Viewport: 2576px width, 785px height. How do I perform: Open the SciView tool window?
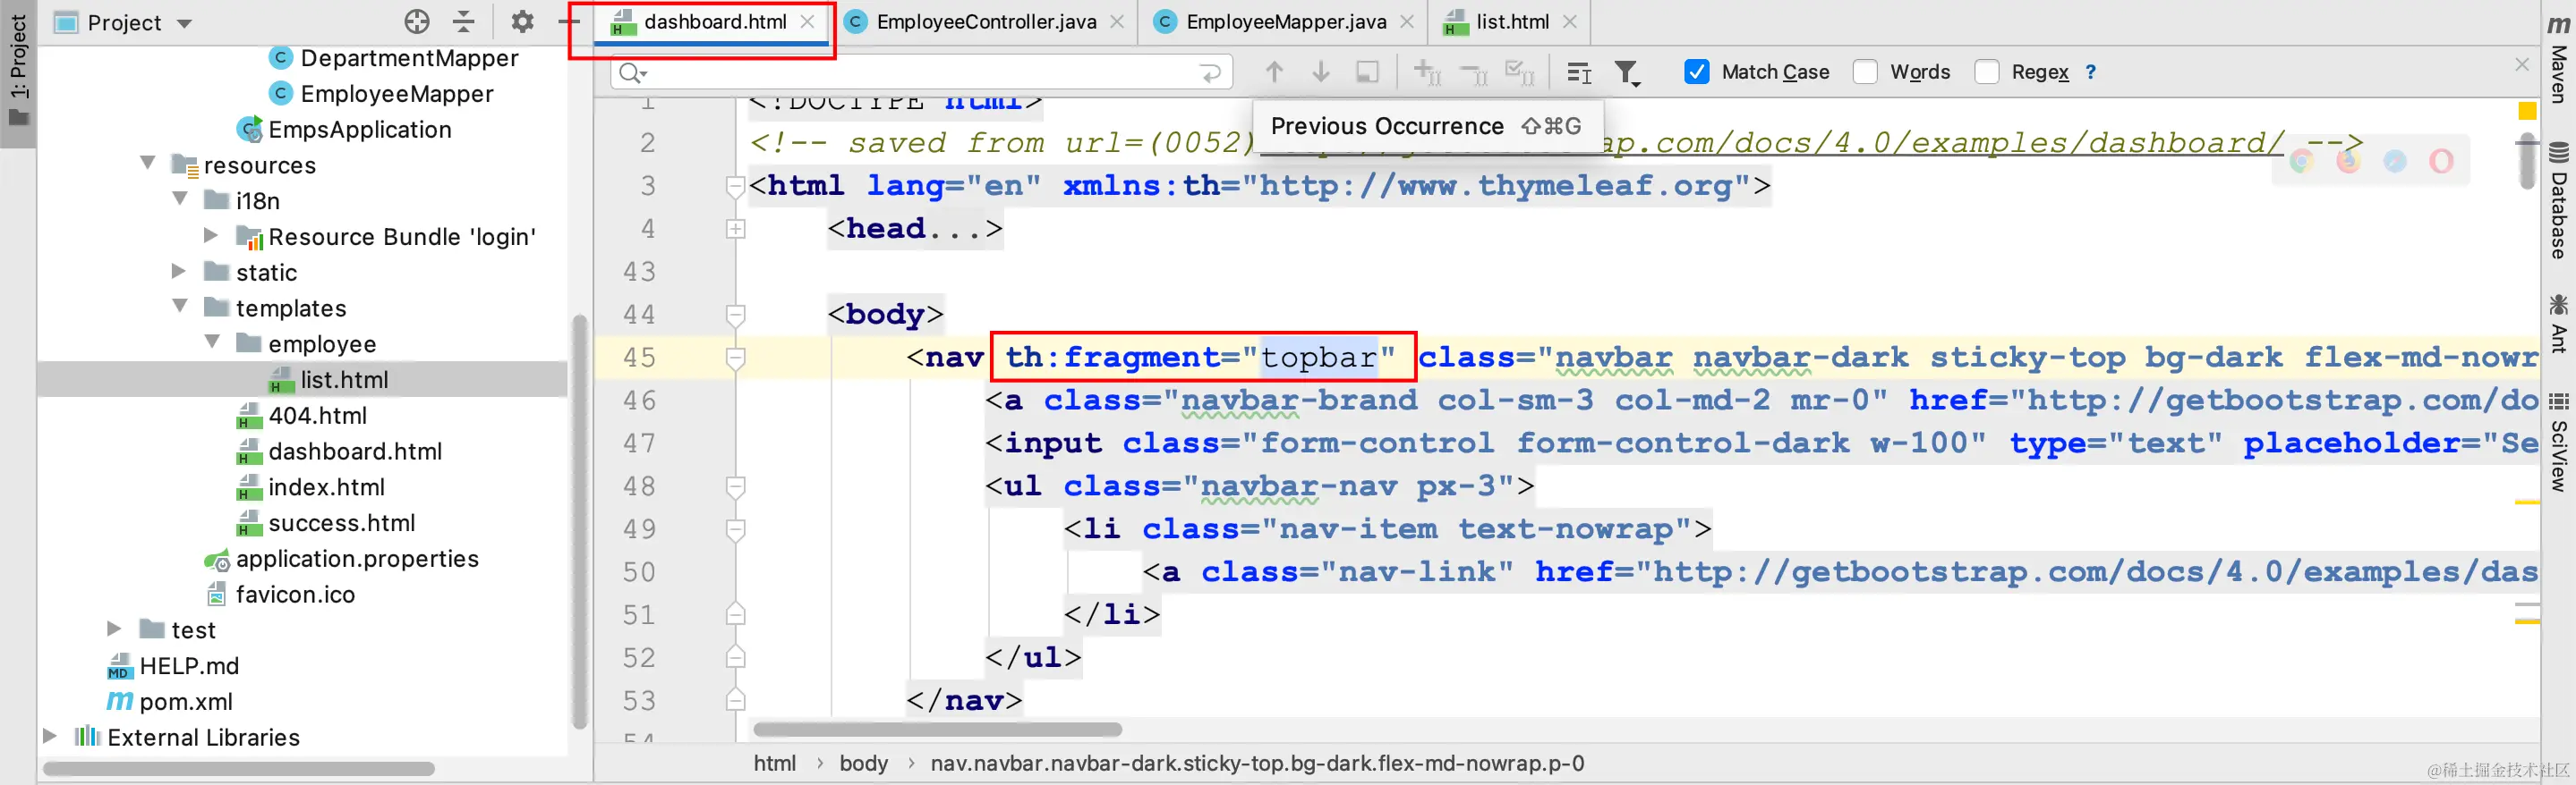(2559, 442)
